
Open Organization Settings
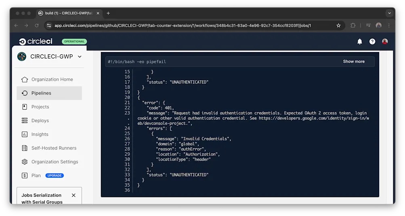(x=49, y=162)
